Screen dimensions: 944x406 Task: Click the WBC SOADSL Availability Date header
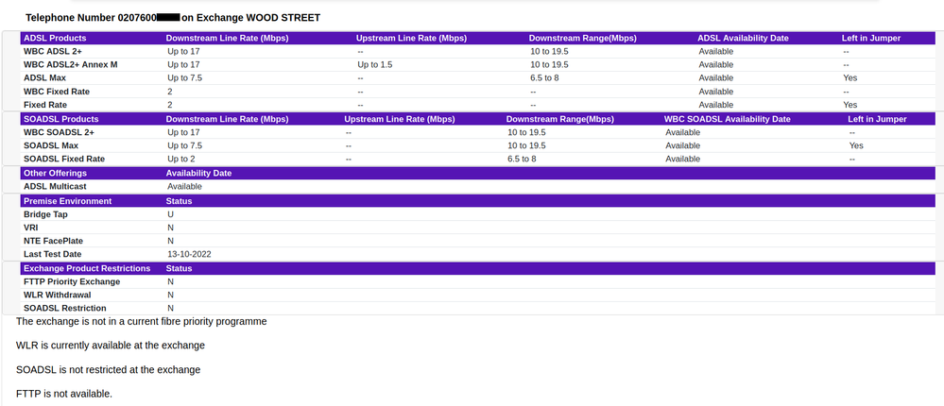point(727,119)
